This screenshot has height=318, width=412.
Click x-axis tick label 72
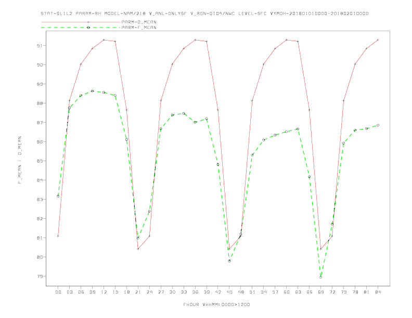point(332,292)
